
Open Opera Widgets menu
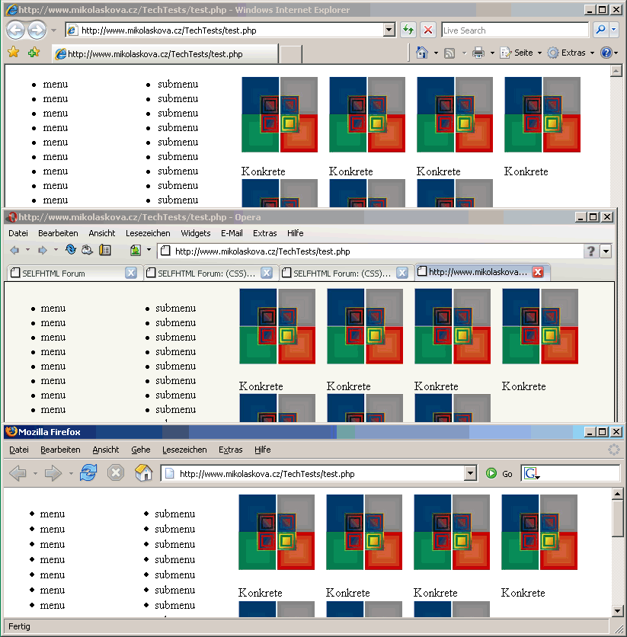tap(195, 233)
